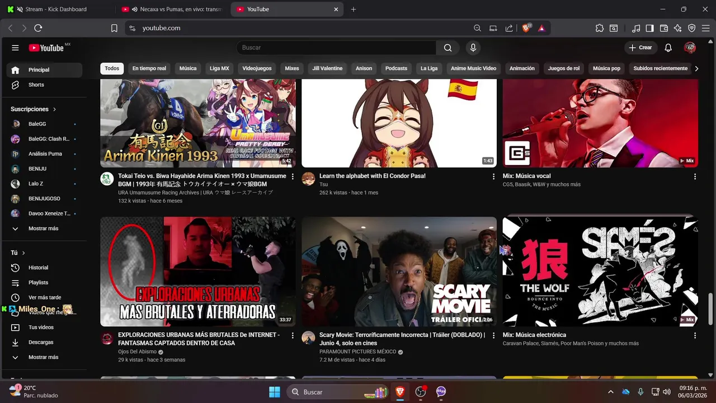716x403 pixels.
Task: Open Análisis Puma subscription channel
Action: click(44, 153)
